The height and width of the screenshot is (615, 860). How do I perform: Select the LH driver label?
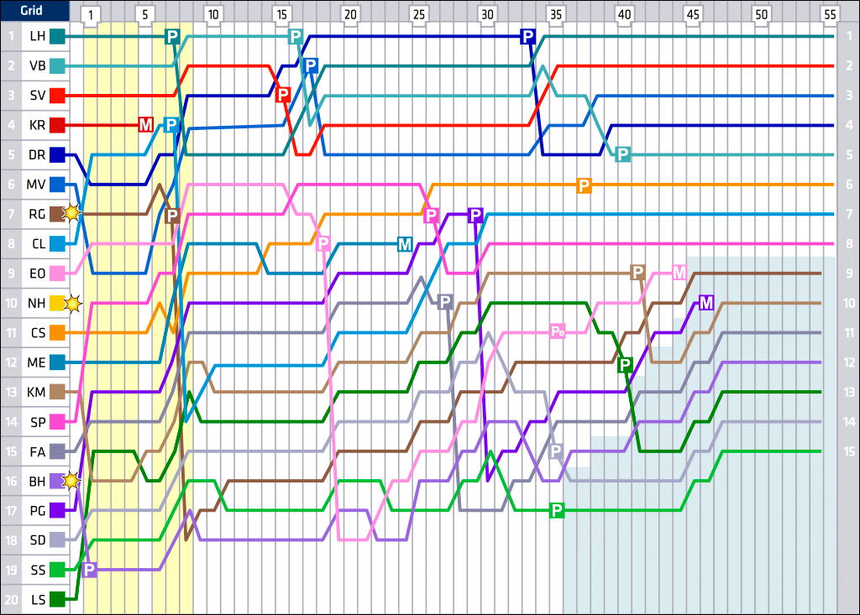(39, 36)
